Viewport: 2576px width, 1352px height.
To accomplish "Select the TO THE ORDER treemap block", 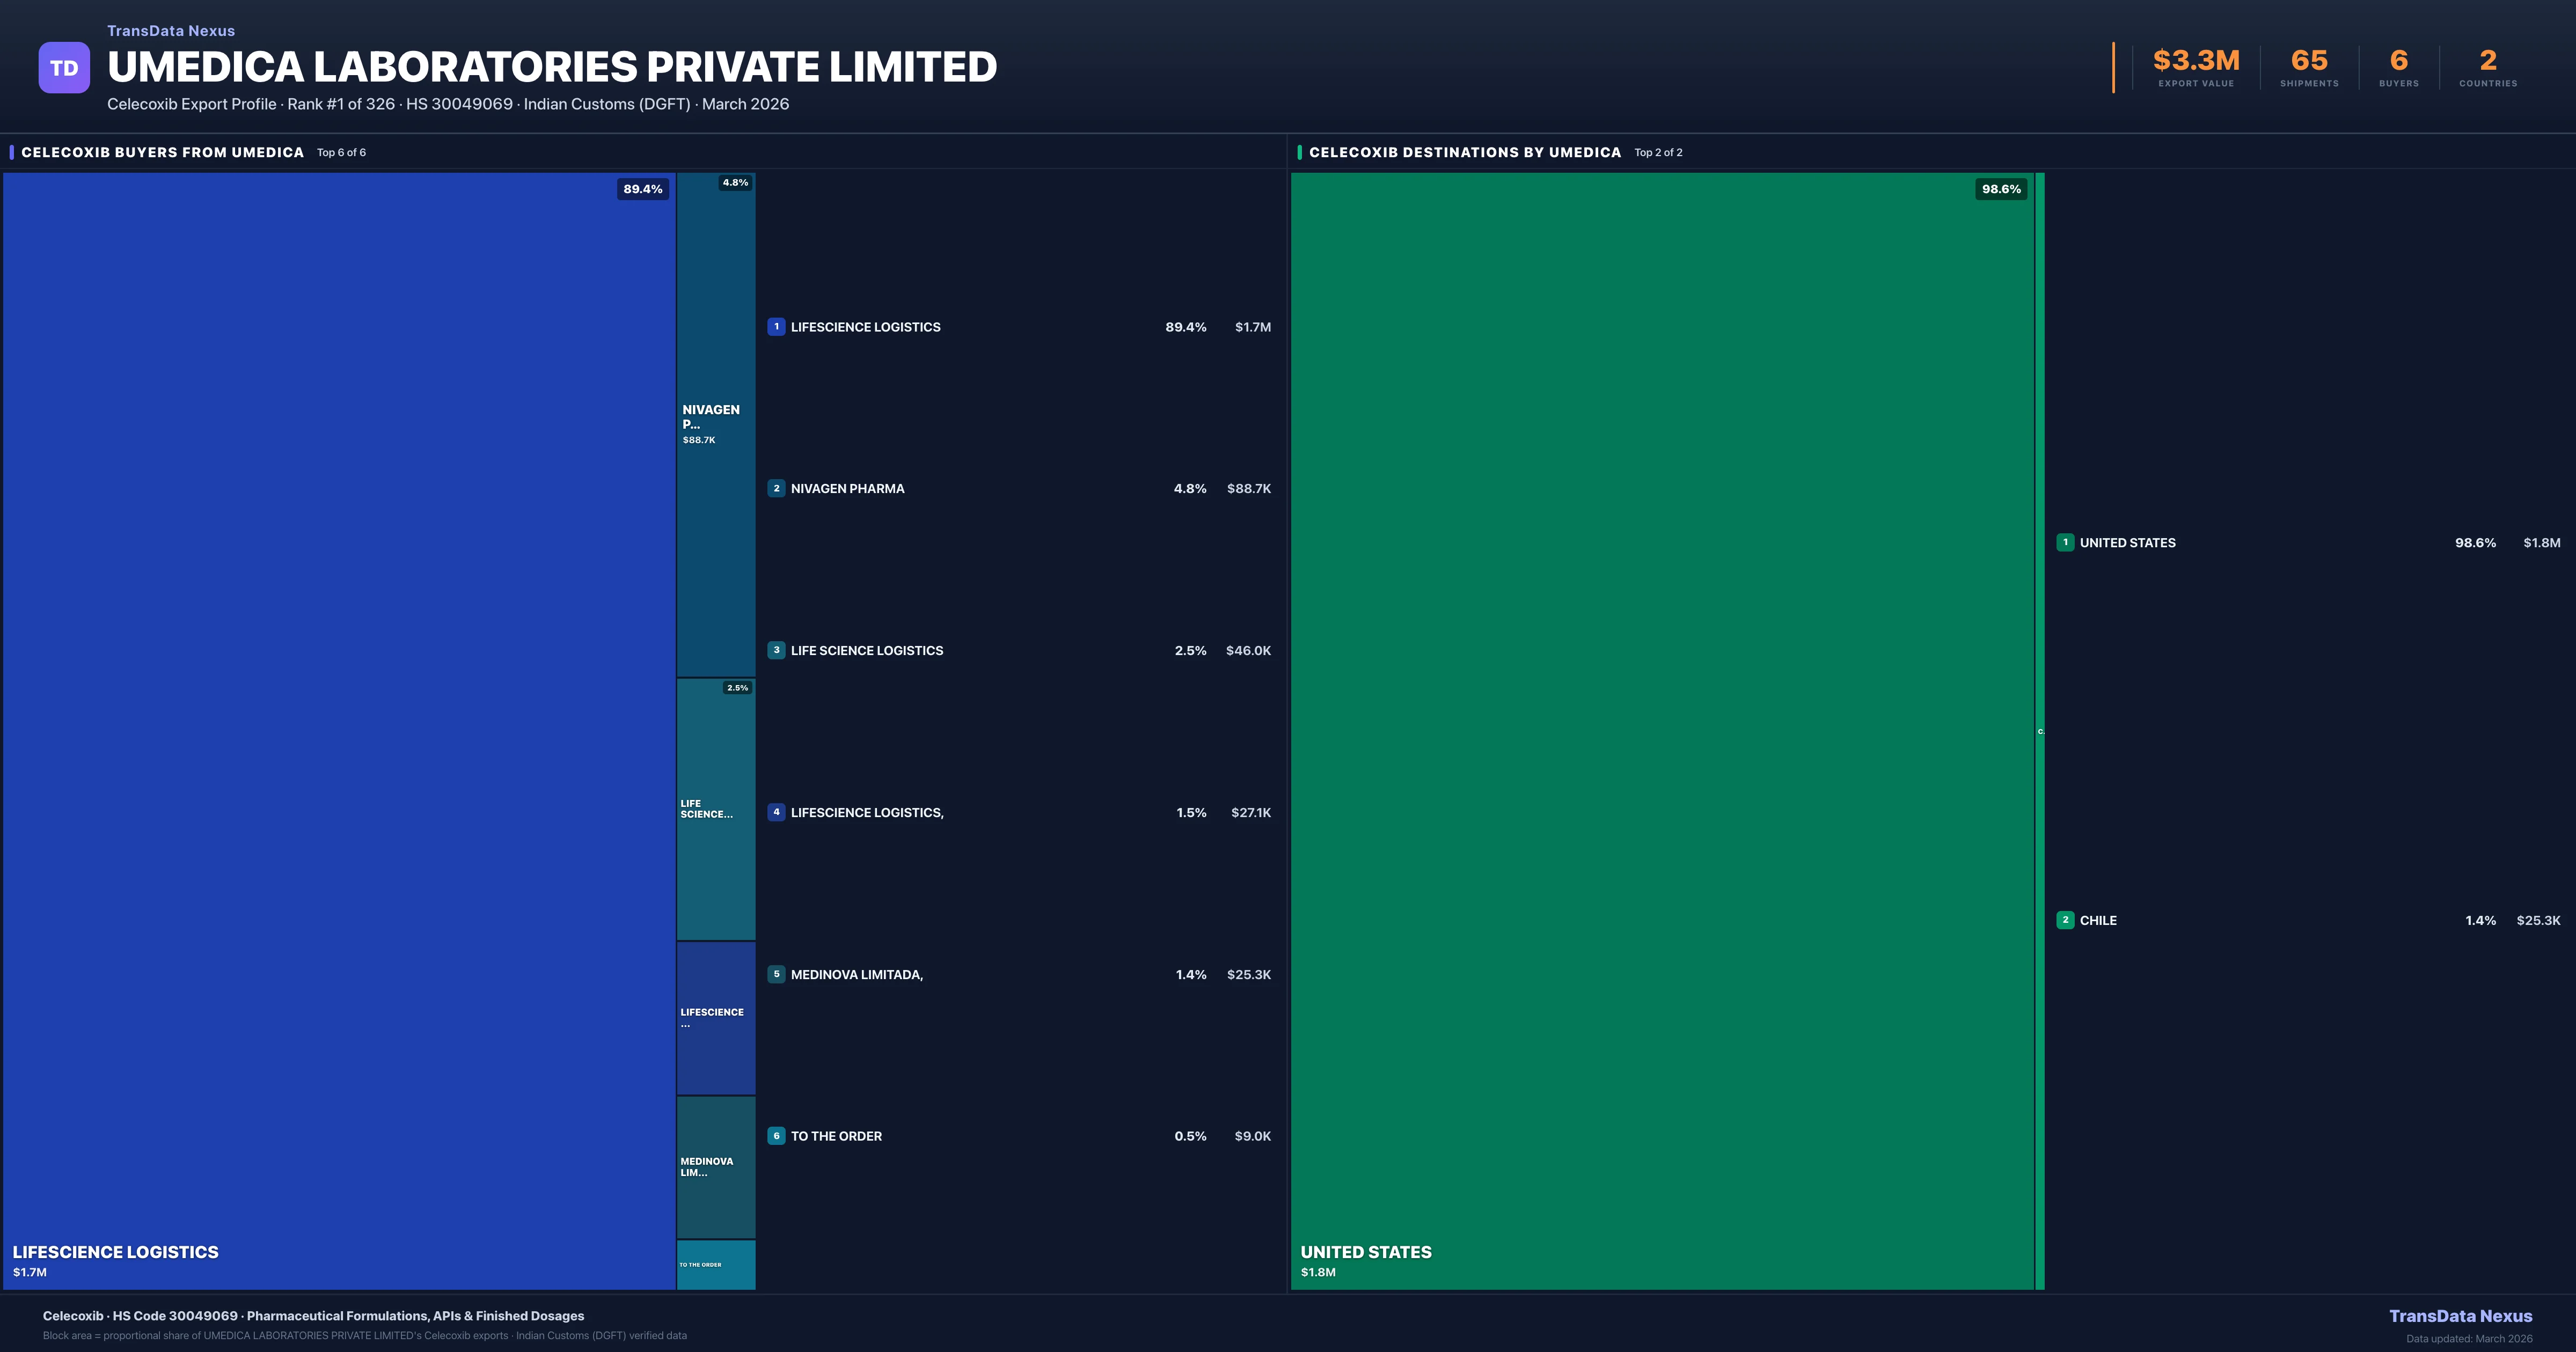I will click(x=716, y=1265).
